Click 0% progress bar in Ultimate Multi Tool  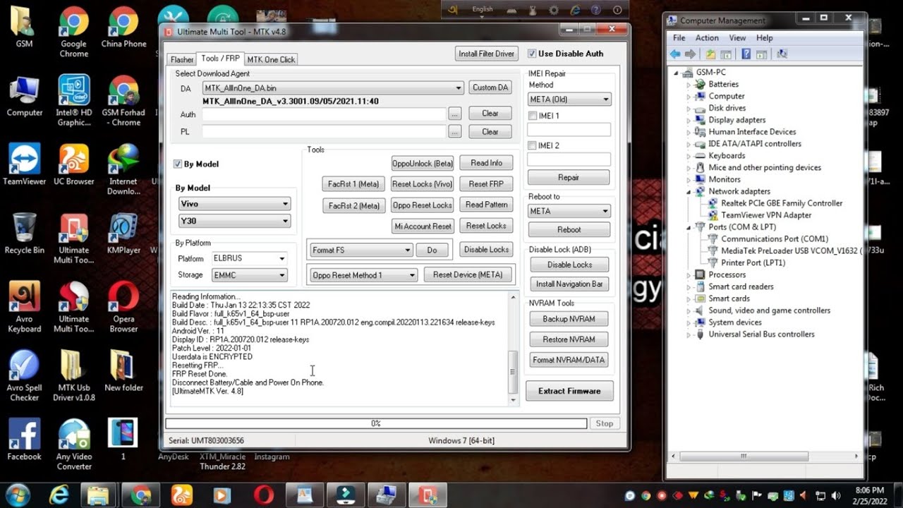[376, 423]
